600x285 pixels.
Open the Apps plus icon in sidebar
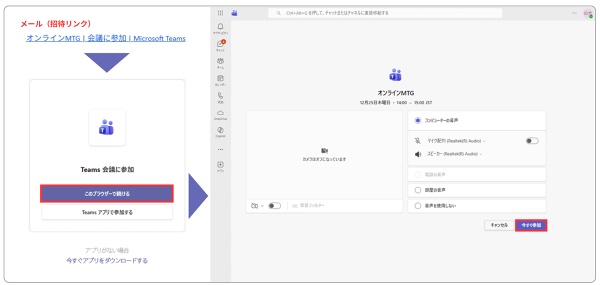220,165
